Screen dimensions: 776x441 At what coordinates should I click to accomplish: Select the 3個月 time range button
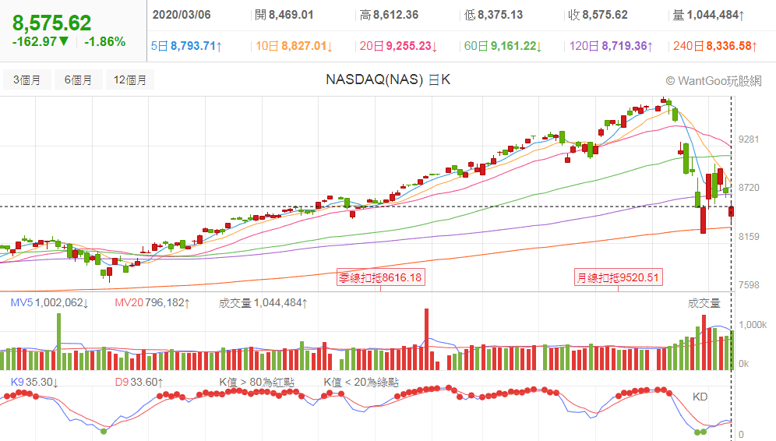[27, 79]
